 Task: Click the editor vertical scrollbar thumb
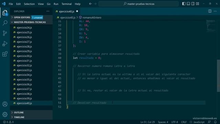point(219,76)
